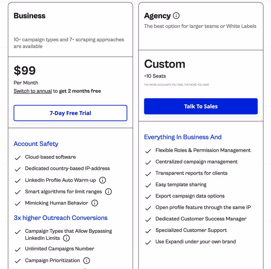Open the info tooltip next to Agency
Image resolution: width=271 pixels, height=269 pixels.
coord(177,15)
